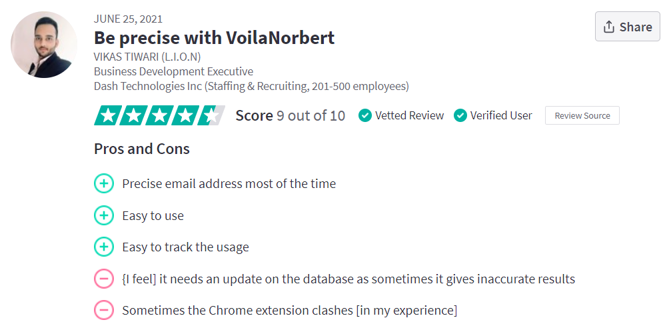Click the Vetted Review checkmark icon
Viewport: 667px width, 334px height.
pyautogui.click(x=365, y=115)
